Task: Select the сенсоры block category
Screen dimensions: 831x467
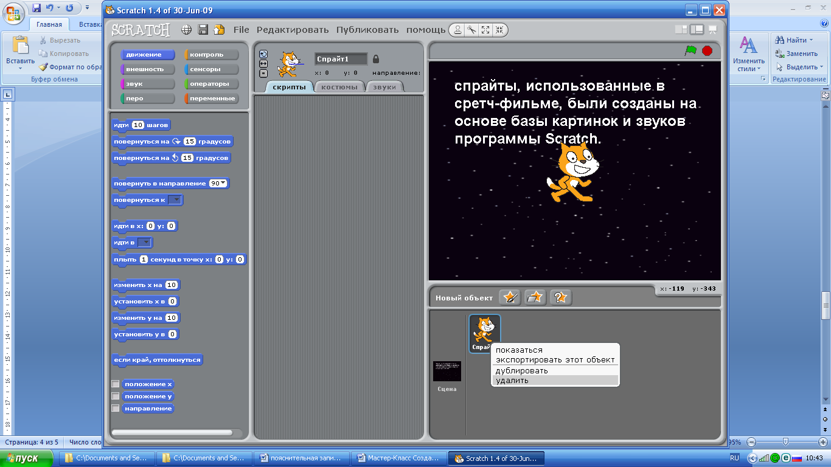Action: point(212,69)
